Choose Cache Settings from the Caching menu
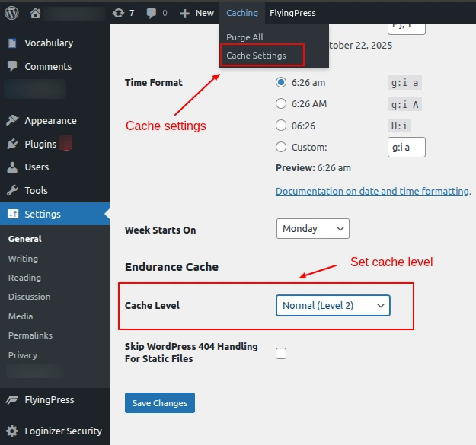This screenshot has height=445, width=476. [x=256, y=56]
